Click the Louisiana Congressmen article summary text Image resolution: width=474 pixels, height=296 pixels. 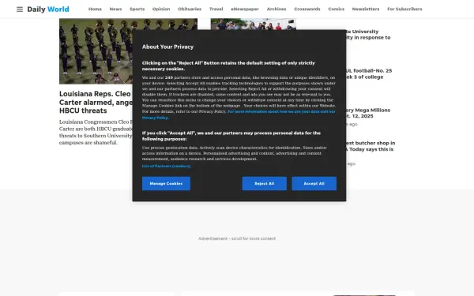[96, 133]
